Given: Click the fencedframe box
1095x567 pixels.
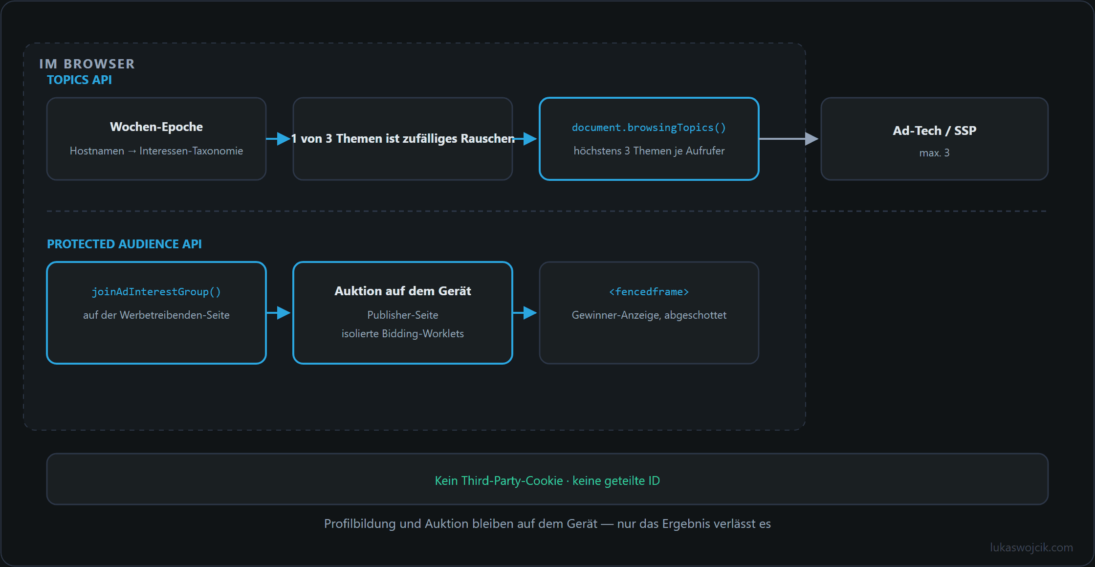Looking at the screenshot, I should coord(649,313).
